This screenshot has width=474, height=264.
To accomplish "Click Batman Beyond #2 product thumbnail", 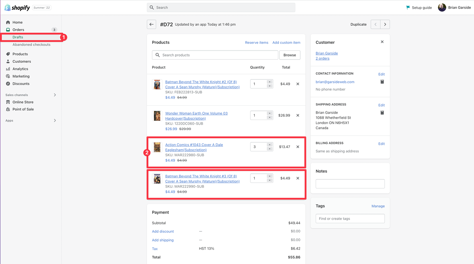I will tap(157, 84).
